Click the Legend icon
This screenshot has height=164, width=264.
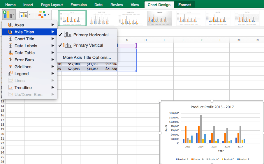[10, 74]
